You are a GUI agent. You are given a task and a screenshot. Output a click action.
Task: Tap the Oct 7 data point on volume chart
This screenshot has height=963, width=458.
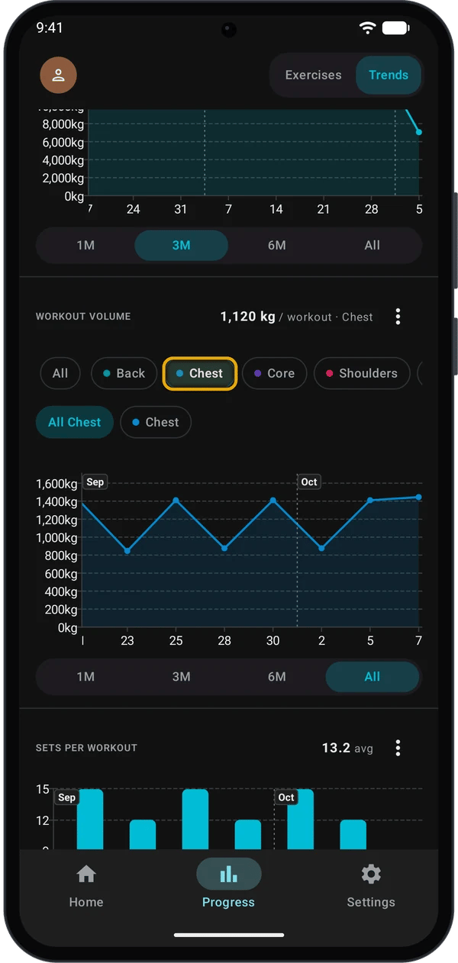point(418,497)
